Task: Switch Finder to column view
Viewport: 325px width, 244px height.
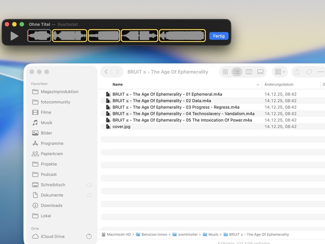Action: [249, 72]
